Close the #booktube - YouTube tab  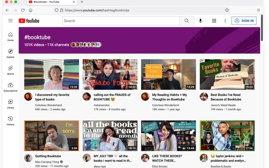(74, 2)
